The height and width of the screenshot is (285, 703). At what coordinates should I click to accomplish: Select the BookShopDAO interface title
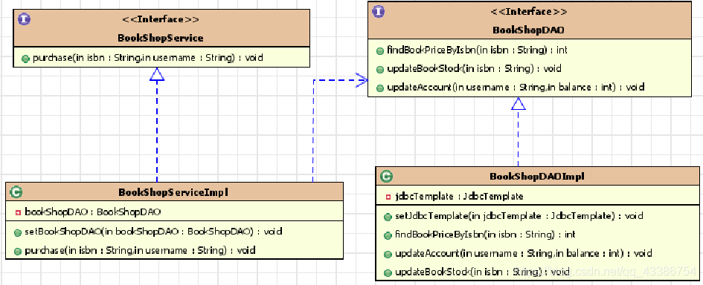pyautogui.click(x=528, y=30)
